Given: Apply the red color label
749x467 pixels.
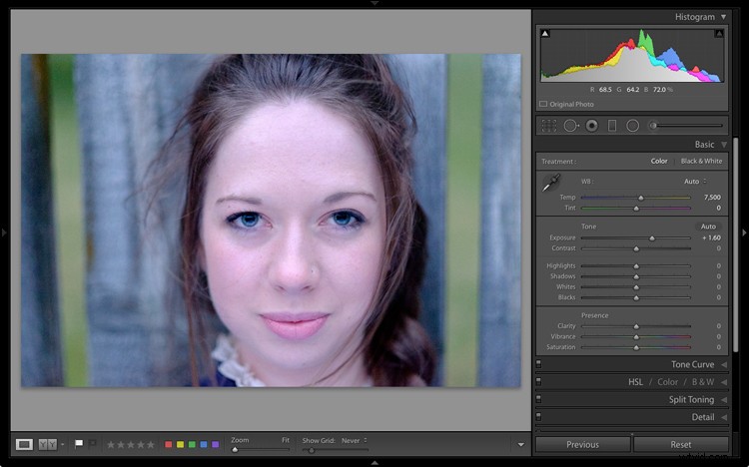Looking at the screenshot, I should [x=168, y=445].
